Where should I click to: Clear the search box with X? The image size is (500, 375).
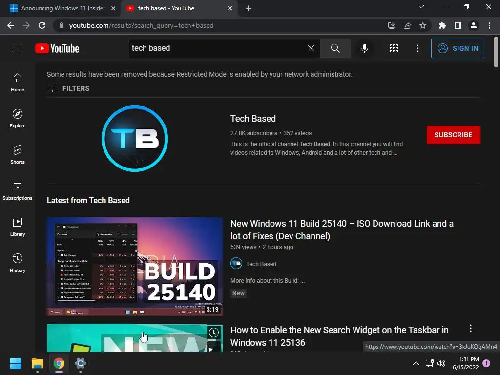pos(311,48)
